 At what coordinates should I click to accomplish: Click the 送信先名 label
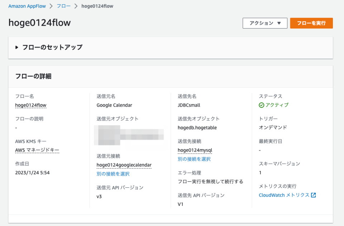187,96
